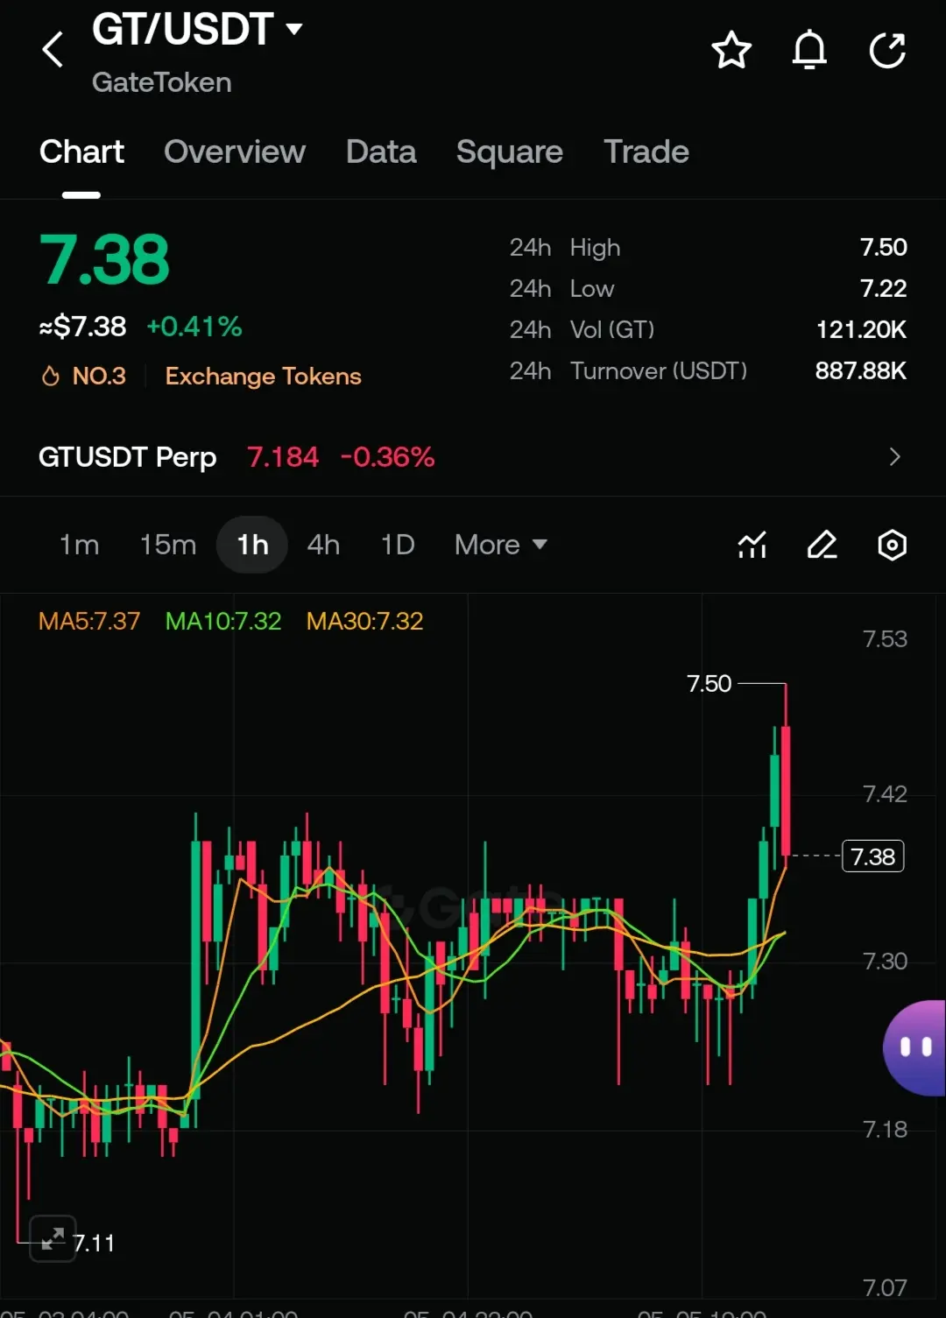Tap the 24h Low value 7.22
The width and height of the screenshot is (946, 1318).
[x=883, y=288]
